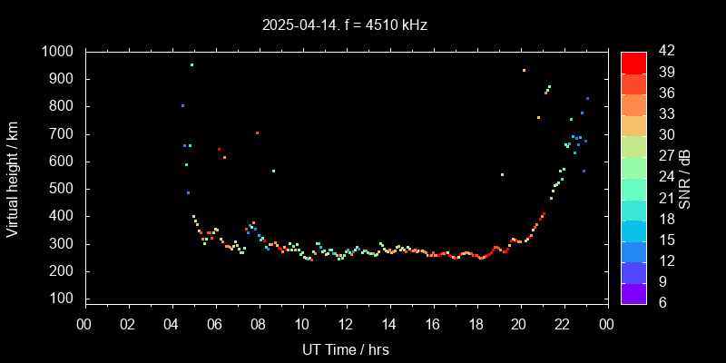Click the "100" tick on the height axis
Viewport: 726px width, 363px height.
[65, 299]
